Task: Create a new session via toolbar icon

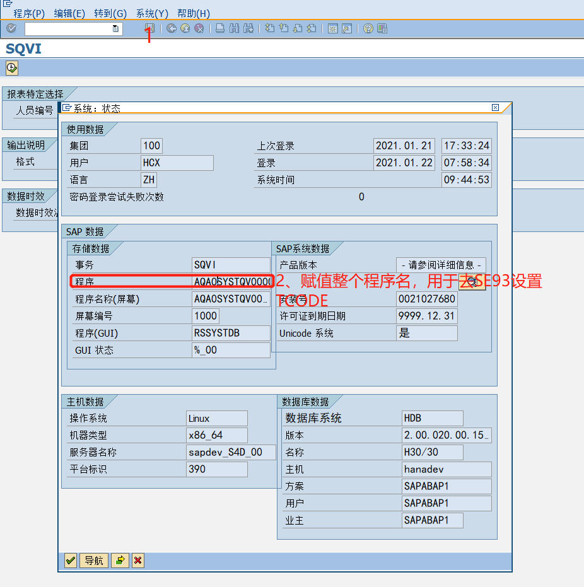Action: click(x=332, y=28)
